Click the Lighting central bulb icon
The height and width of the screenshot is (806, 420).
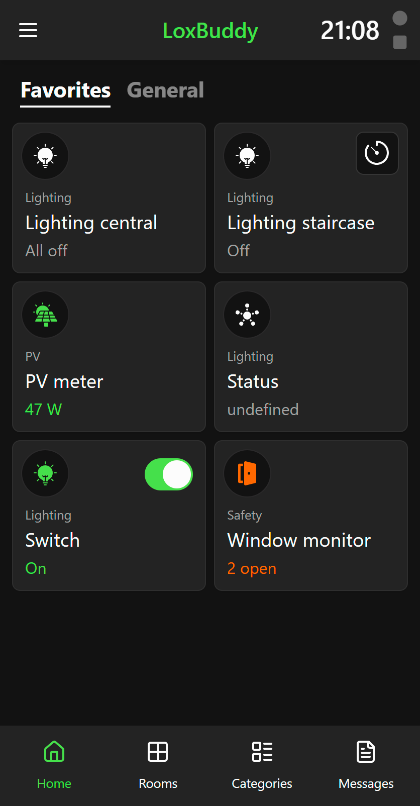[45, 156]
